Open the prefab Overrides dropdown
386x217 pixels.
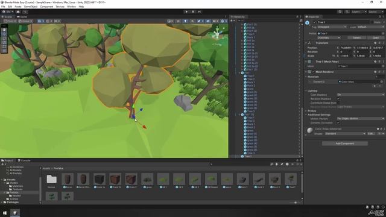click(x=329, y=37)
